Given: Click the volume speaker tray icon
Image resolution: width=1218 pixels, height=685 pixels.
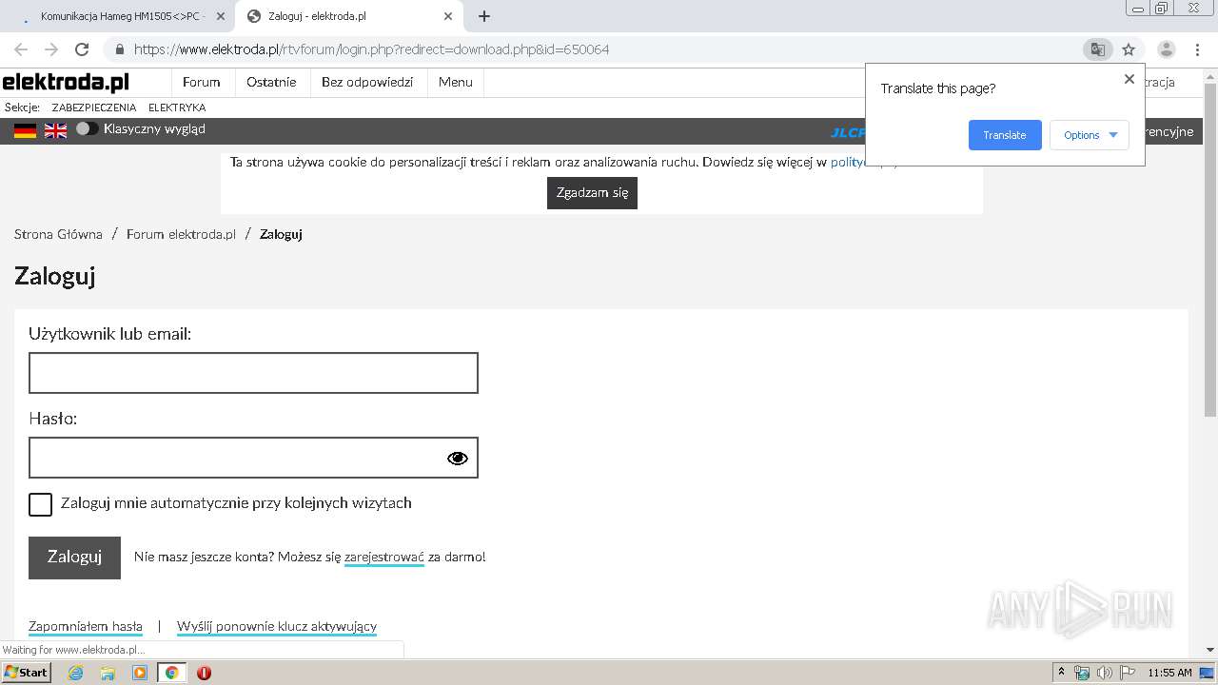Looking at the screenshot, I should click(1105, 673).
